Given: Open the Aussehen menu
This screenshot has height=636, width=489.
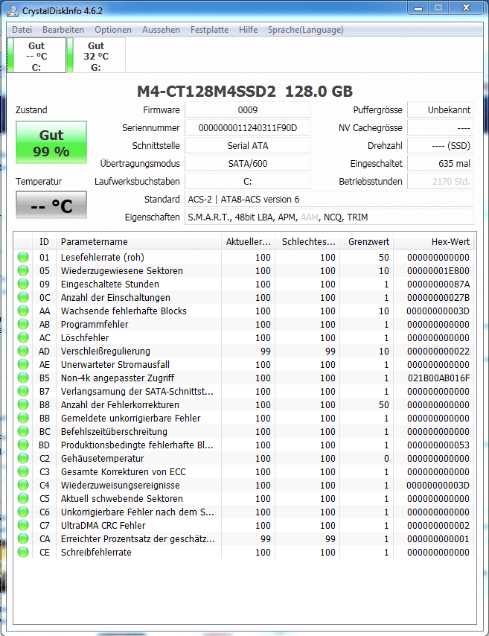Looking at the screenshot, I should pos(161,30).
